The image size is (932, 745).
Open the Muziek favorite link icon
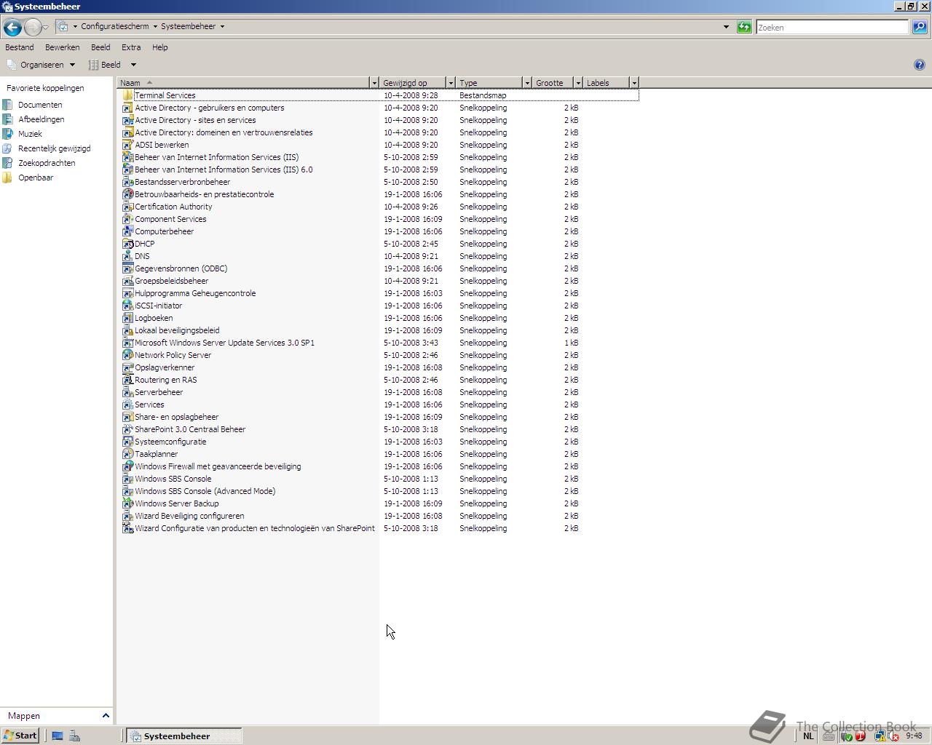[x=7, y=134]
